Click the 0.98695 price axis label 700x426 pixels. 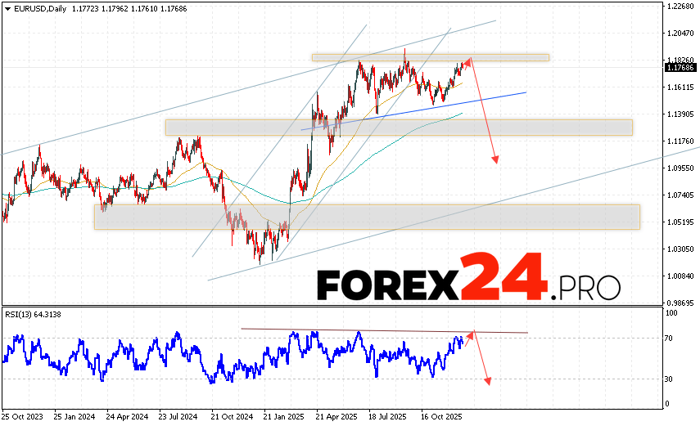pos(681,303)
